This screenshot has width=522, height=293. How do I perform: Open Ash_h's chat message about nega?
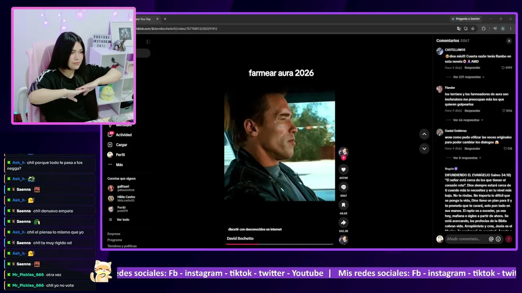(x=50, y=165)
